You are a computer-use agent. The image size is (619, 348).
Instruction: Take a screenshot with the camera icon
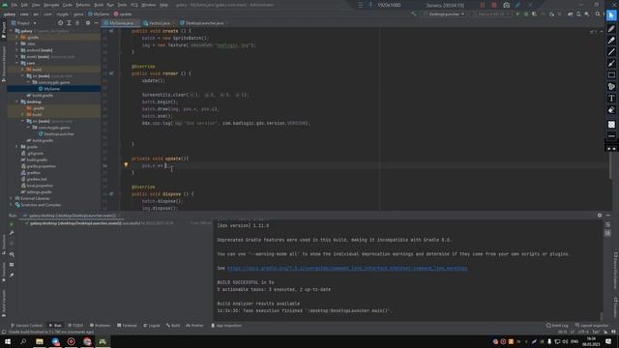506,5
